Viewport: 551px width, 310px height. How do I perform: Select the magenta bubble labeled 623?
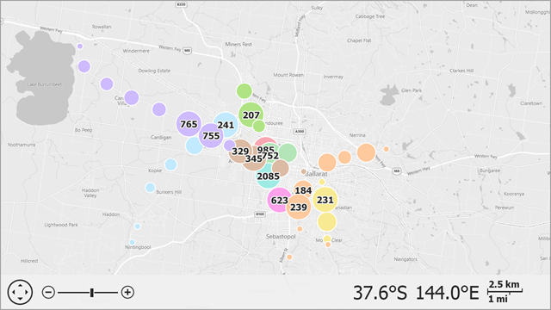[x=279, y=201]
